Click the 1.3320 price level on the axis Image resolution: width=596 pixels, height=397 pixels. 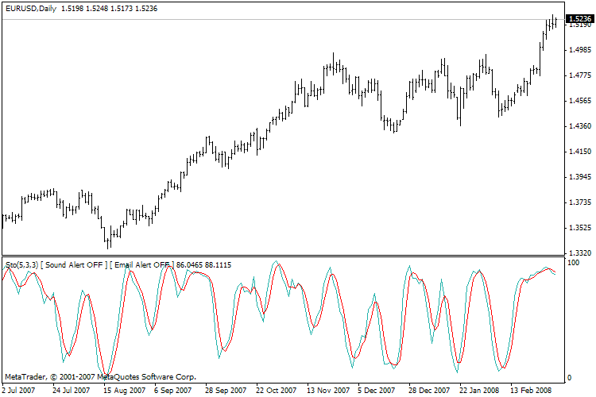580,252
